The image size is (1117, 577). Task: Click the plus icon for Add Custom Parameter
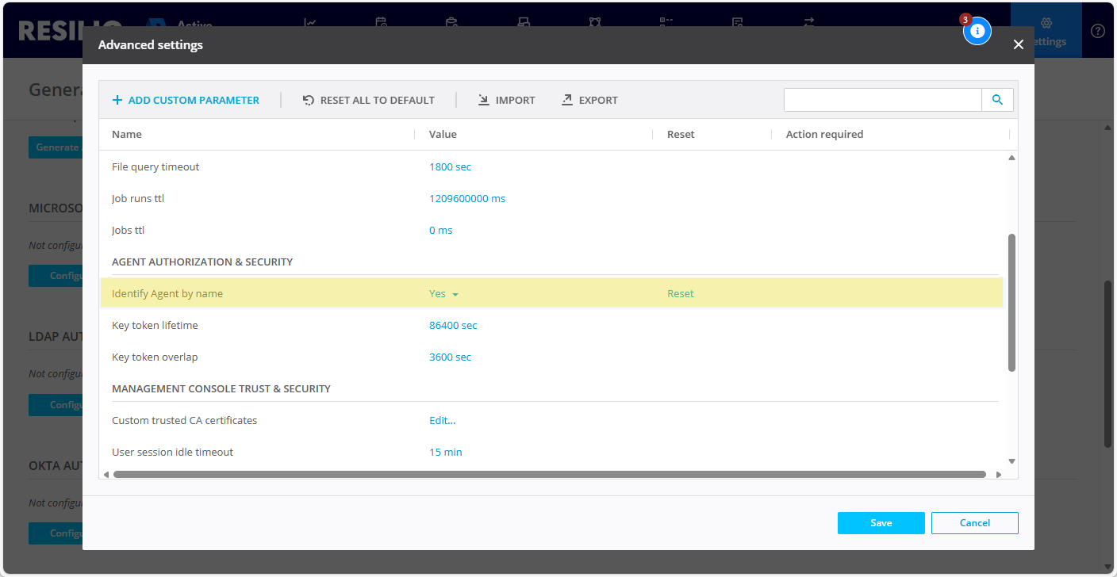(x=117, y=100)
